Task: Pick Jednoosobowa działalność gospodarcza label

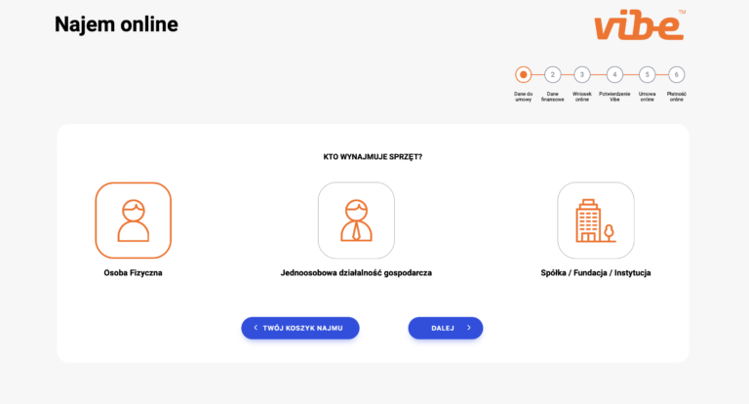Action: 356,273
